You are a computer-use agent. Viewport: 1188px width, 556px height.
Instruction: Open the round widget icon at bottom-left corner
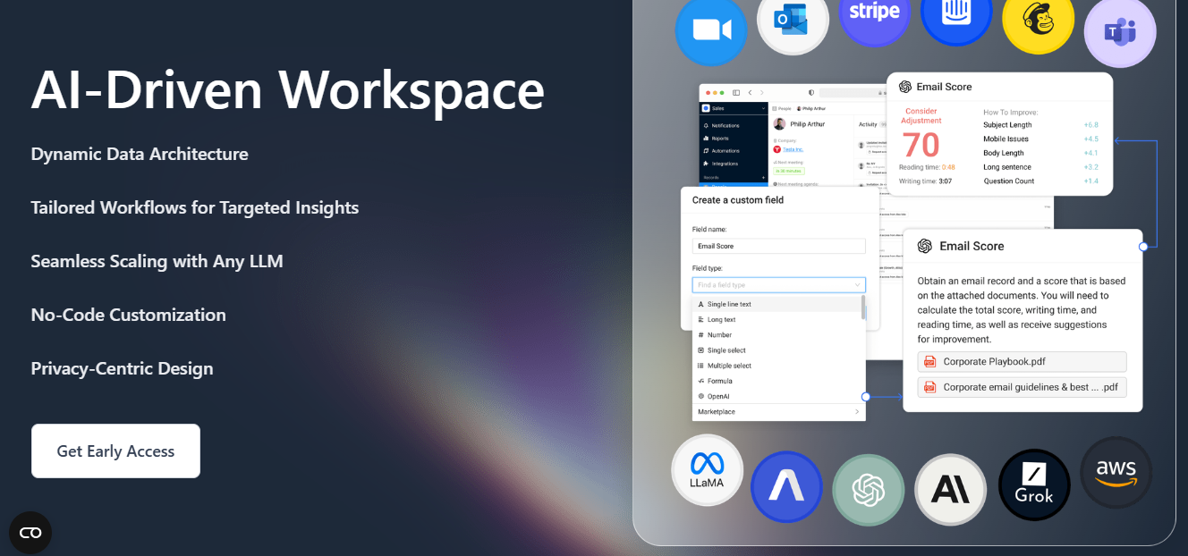click(x=30, y=533)
